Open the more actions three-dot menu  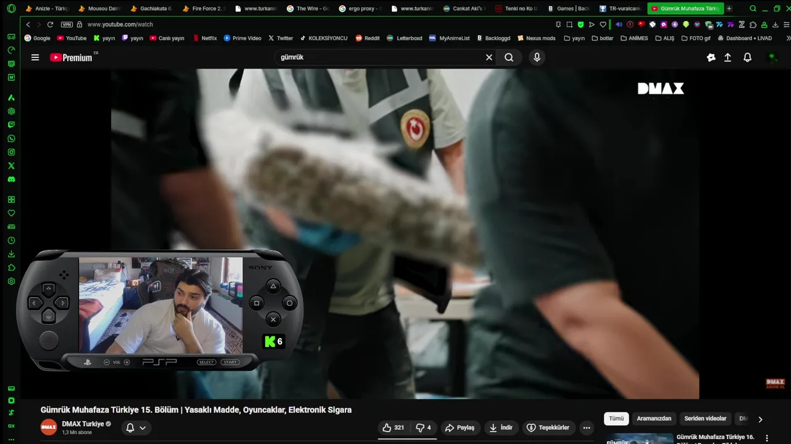586,427
